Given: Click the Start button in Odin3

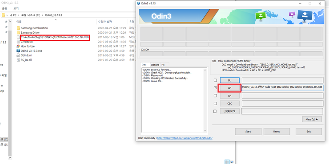Looking at the screenshot, I should click(x=248, y=132).
